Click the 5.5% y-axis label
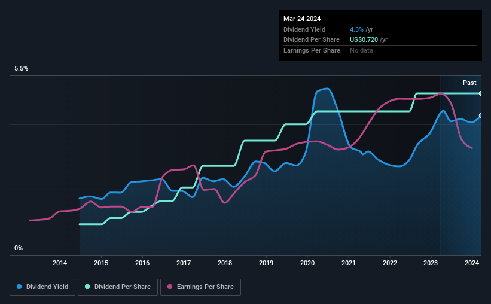 click(22, 69)
